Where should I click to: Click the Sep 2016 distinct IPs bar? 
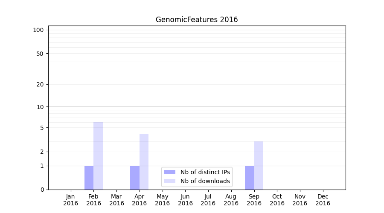250,178
